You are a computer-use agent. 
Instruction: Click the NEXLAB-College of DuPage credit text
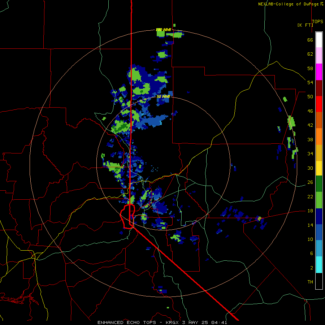click(x=289, y=4)
